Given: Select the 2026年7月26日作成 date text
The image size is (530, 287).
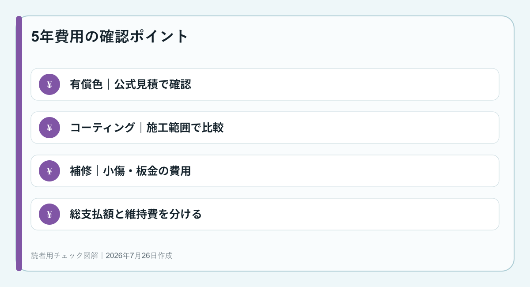Looking at the screenshot, I should [x=139, y=255].
